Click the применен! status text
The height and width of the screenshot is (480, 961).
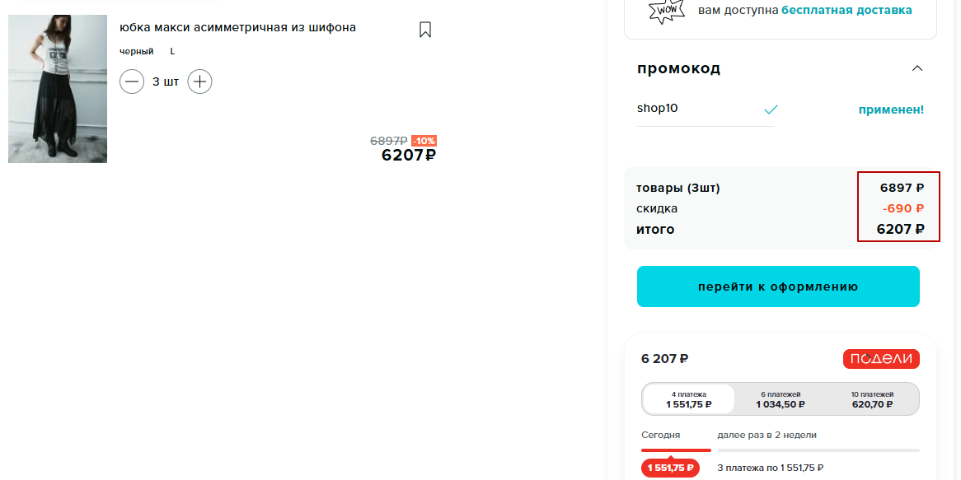point(891,110)
